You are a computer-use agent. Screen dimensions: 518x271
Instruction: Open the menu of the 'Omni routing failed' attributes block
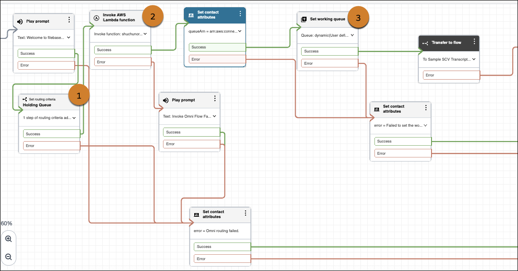(245, 213)
